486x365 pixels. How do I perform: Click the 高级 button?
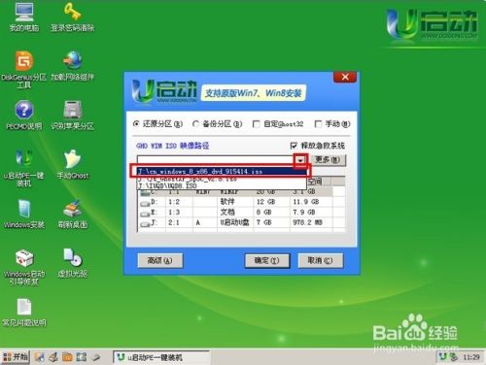point(160,260)
